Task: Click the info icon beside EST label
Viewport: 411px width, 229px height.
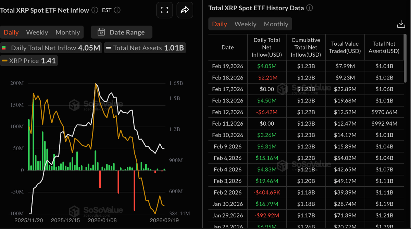Action: pos(117,10)
